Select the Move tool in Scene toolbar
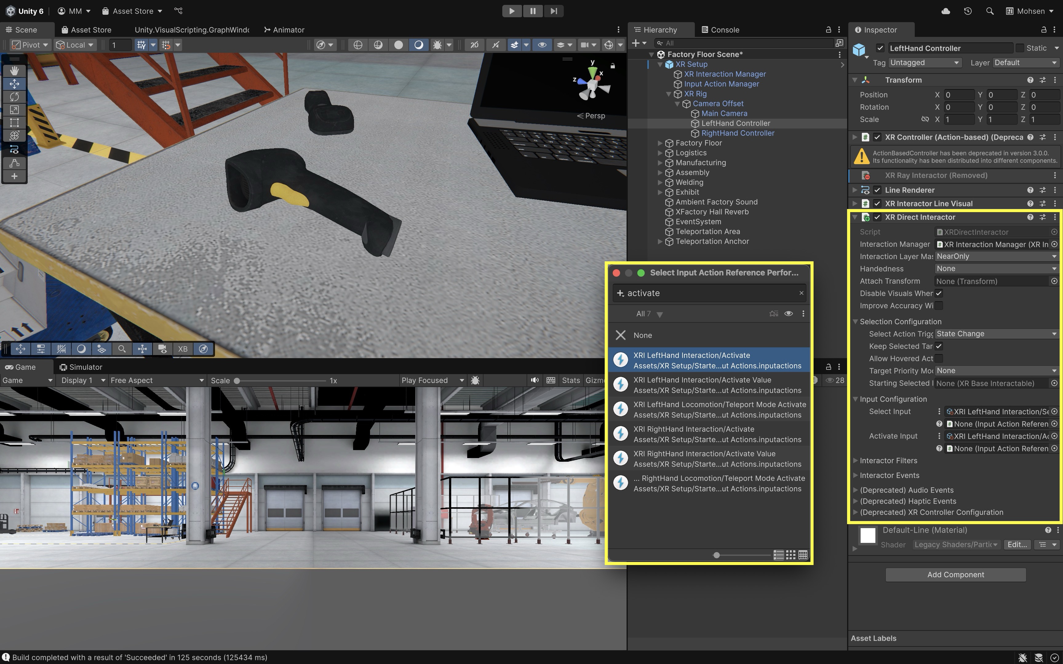The width and height of the screenshot is (1063, 664). pyautogui.click(x=14, y=84)
